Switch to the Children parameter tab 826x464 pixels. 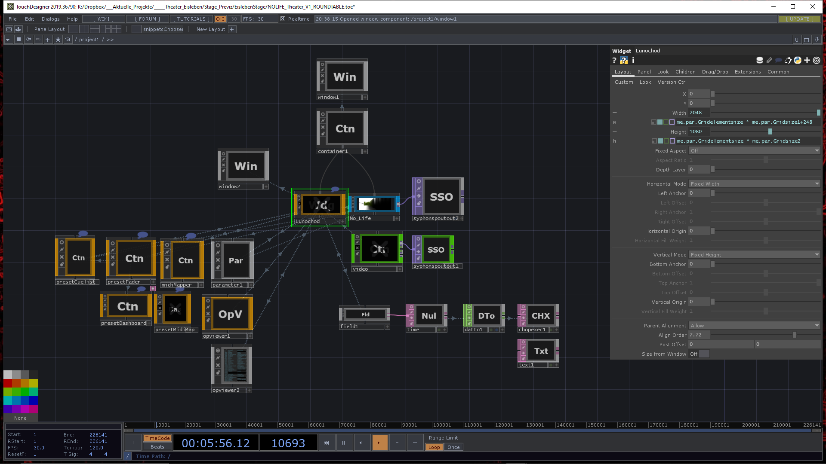pos(685,72)
